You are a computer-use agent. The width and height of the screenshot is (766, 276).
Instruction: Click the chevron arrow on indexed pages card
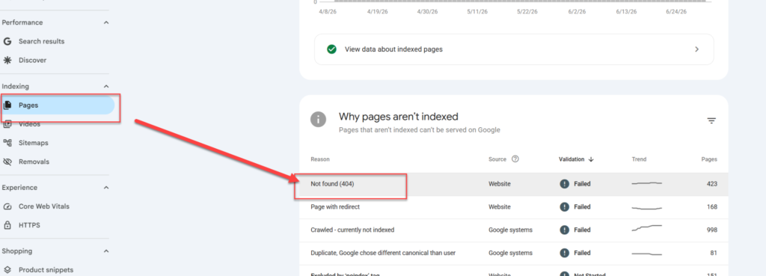coord(697,49)
